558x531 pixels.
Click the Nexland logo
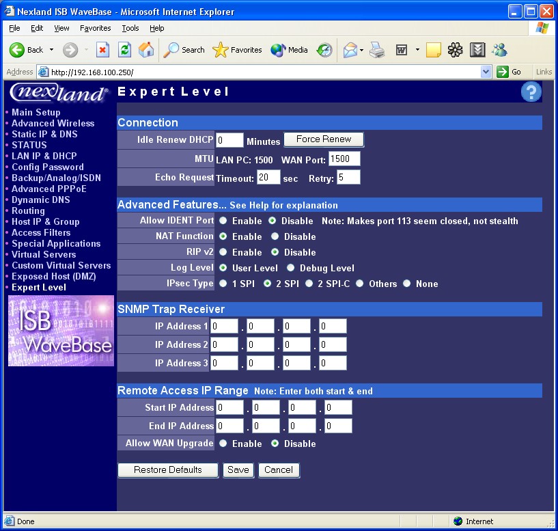tap(59, 92)
